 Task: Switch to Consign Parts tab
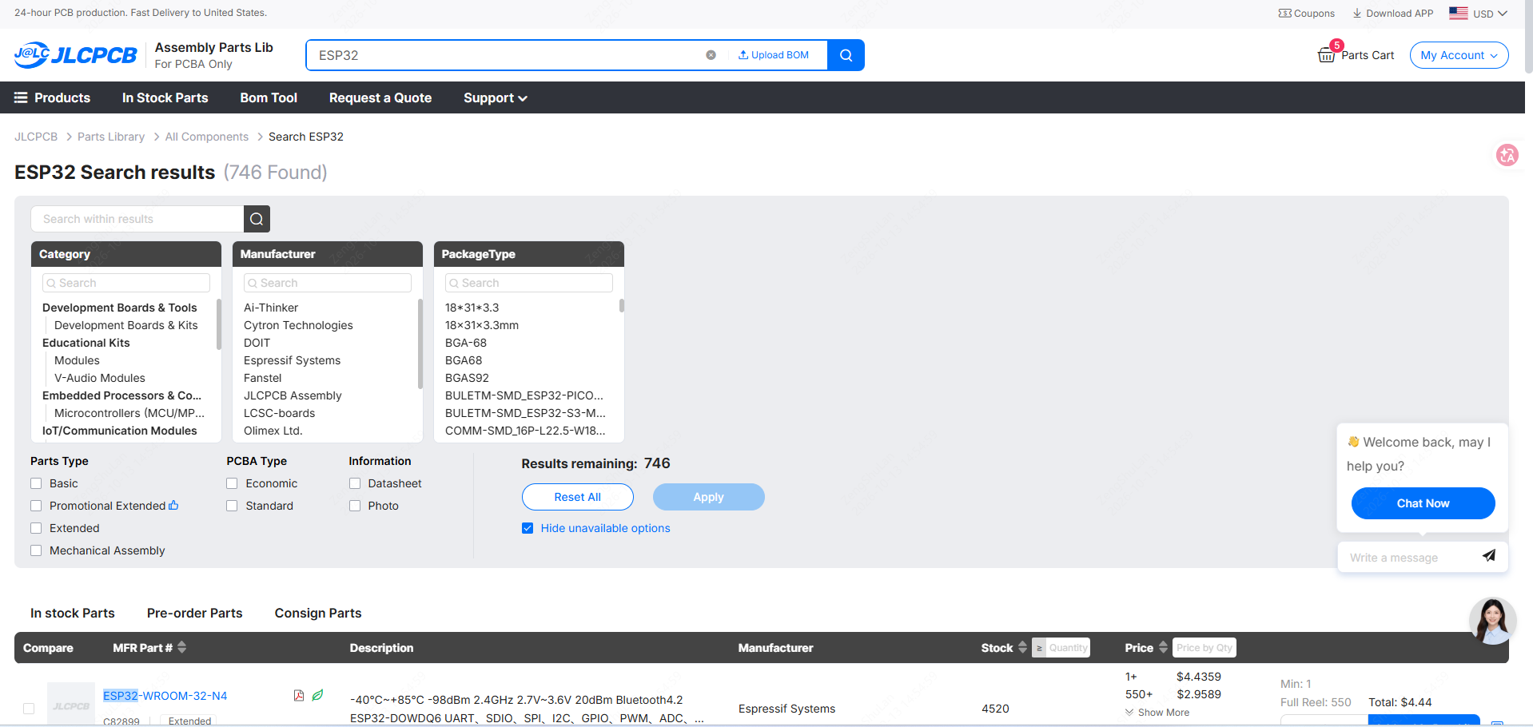pyautogui.click(x=318, y=613)
